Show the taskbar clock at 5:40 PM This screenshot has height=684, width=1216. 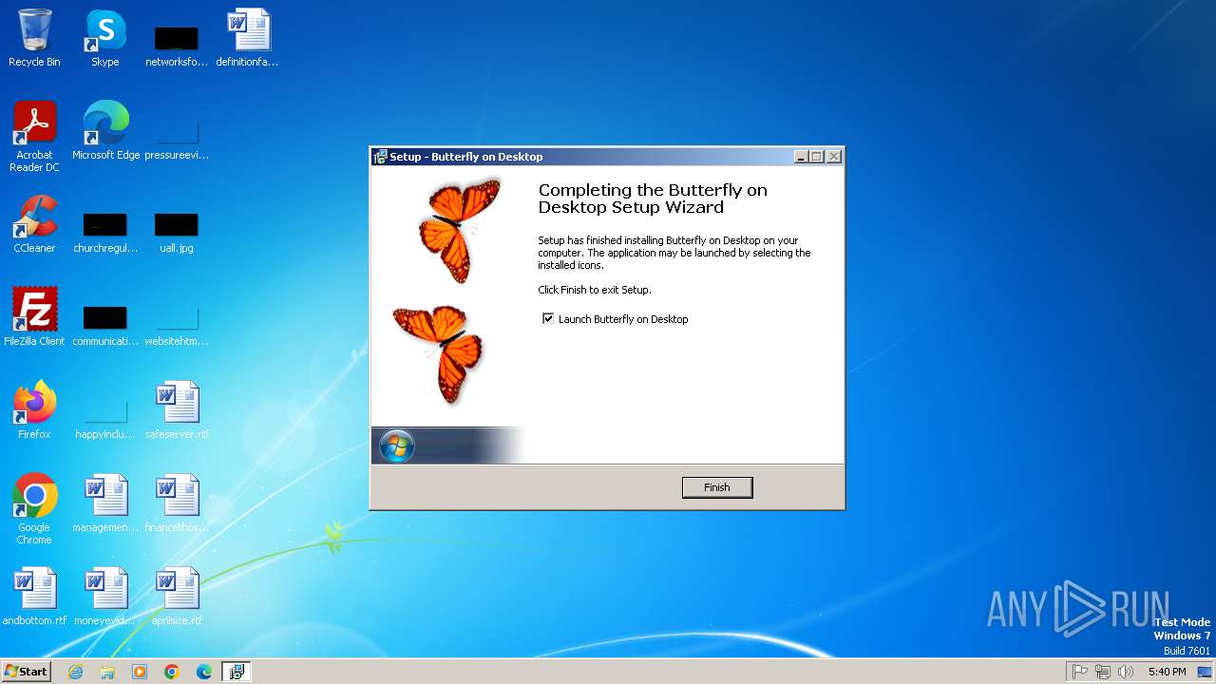[x=1167, y=672]
